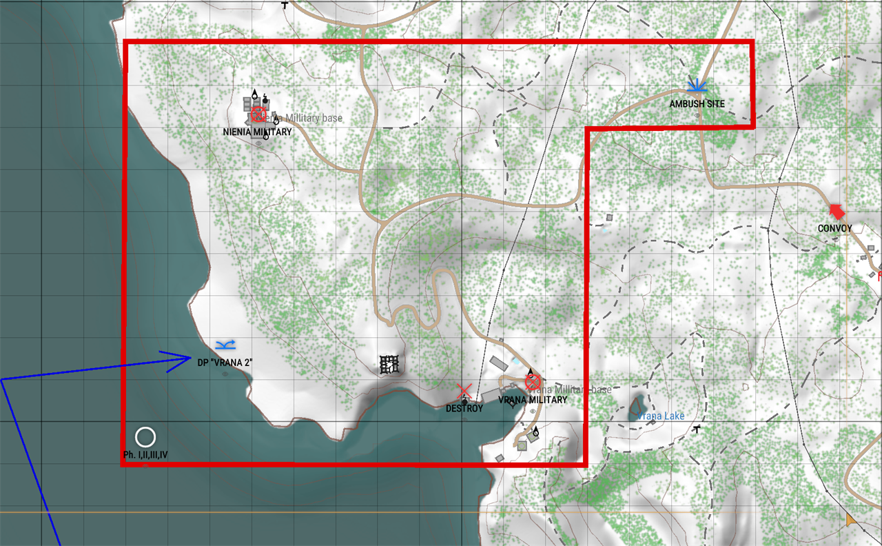Viewport: 882px width, 546px height.
Task: Click the CONVOY text label
Action: tap(834, 228)
